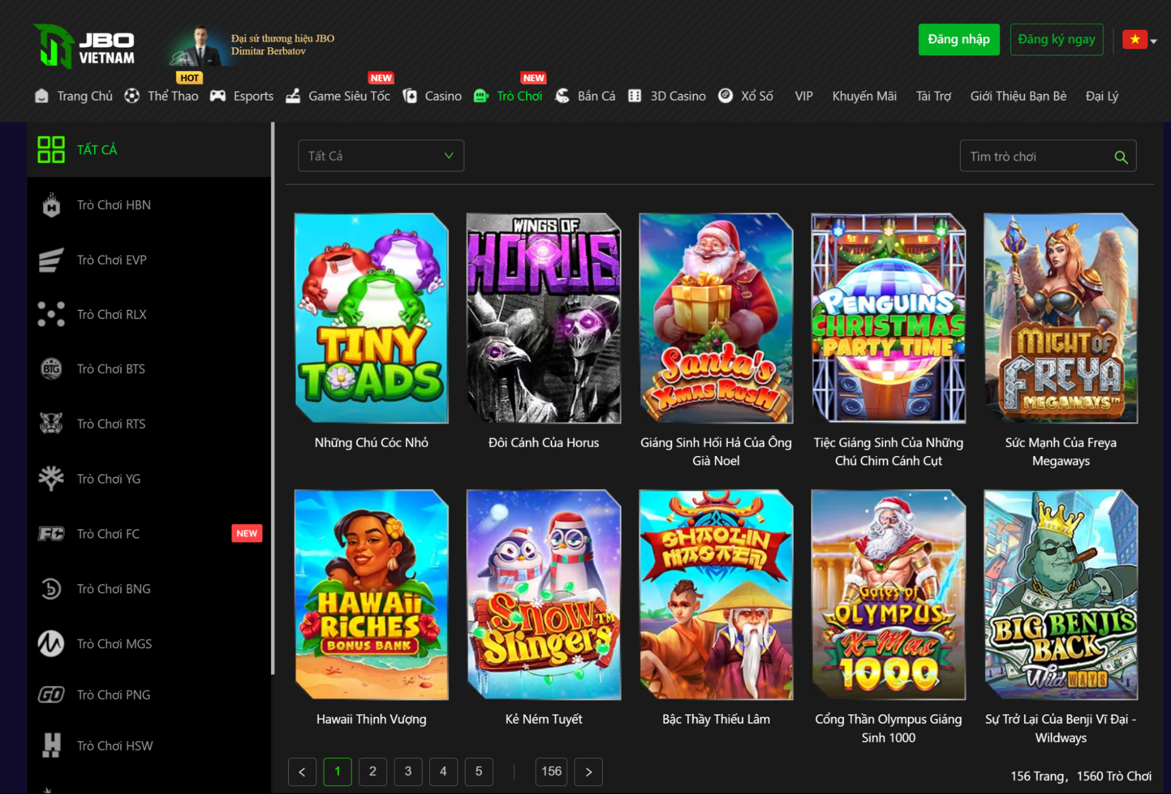1171x794 pixels.
Task: Go to the VIP page
Action: point(804,96)
